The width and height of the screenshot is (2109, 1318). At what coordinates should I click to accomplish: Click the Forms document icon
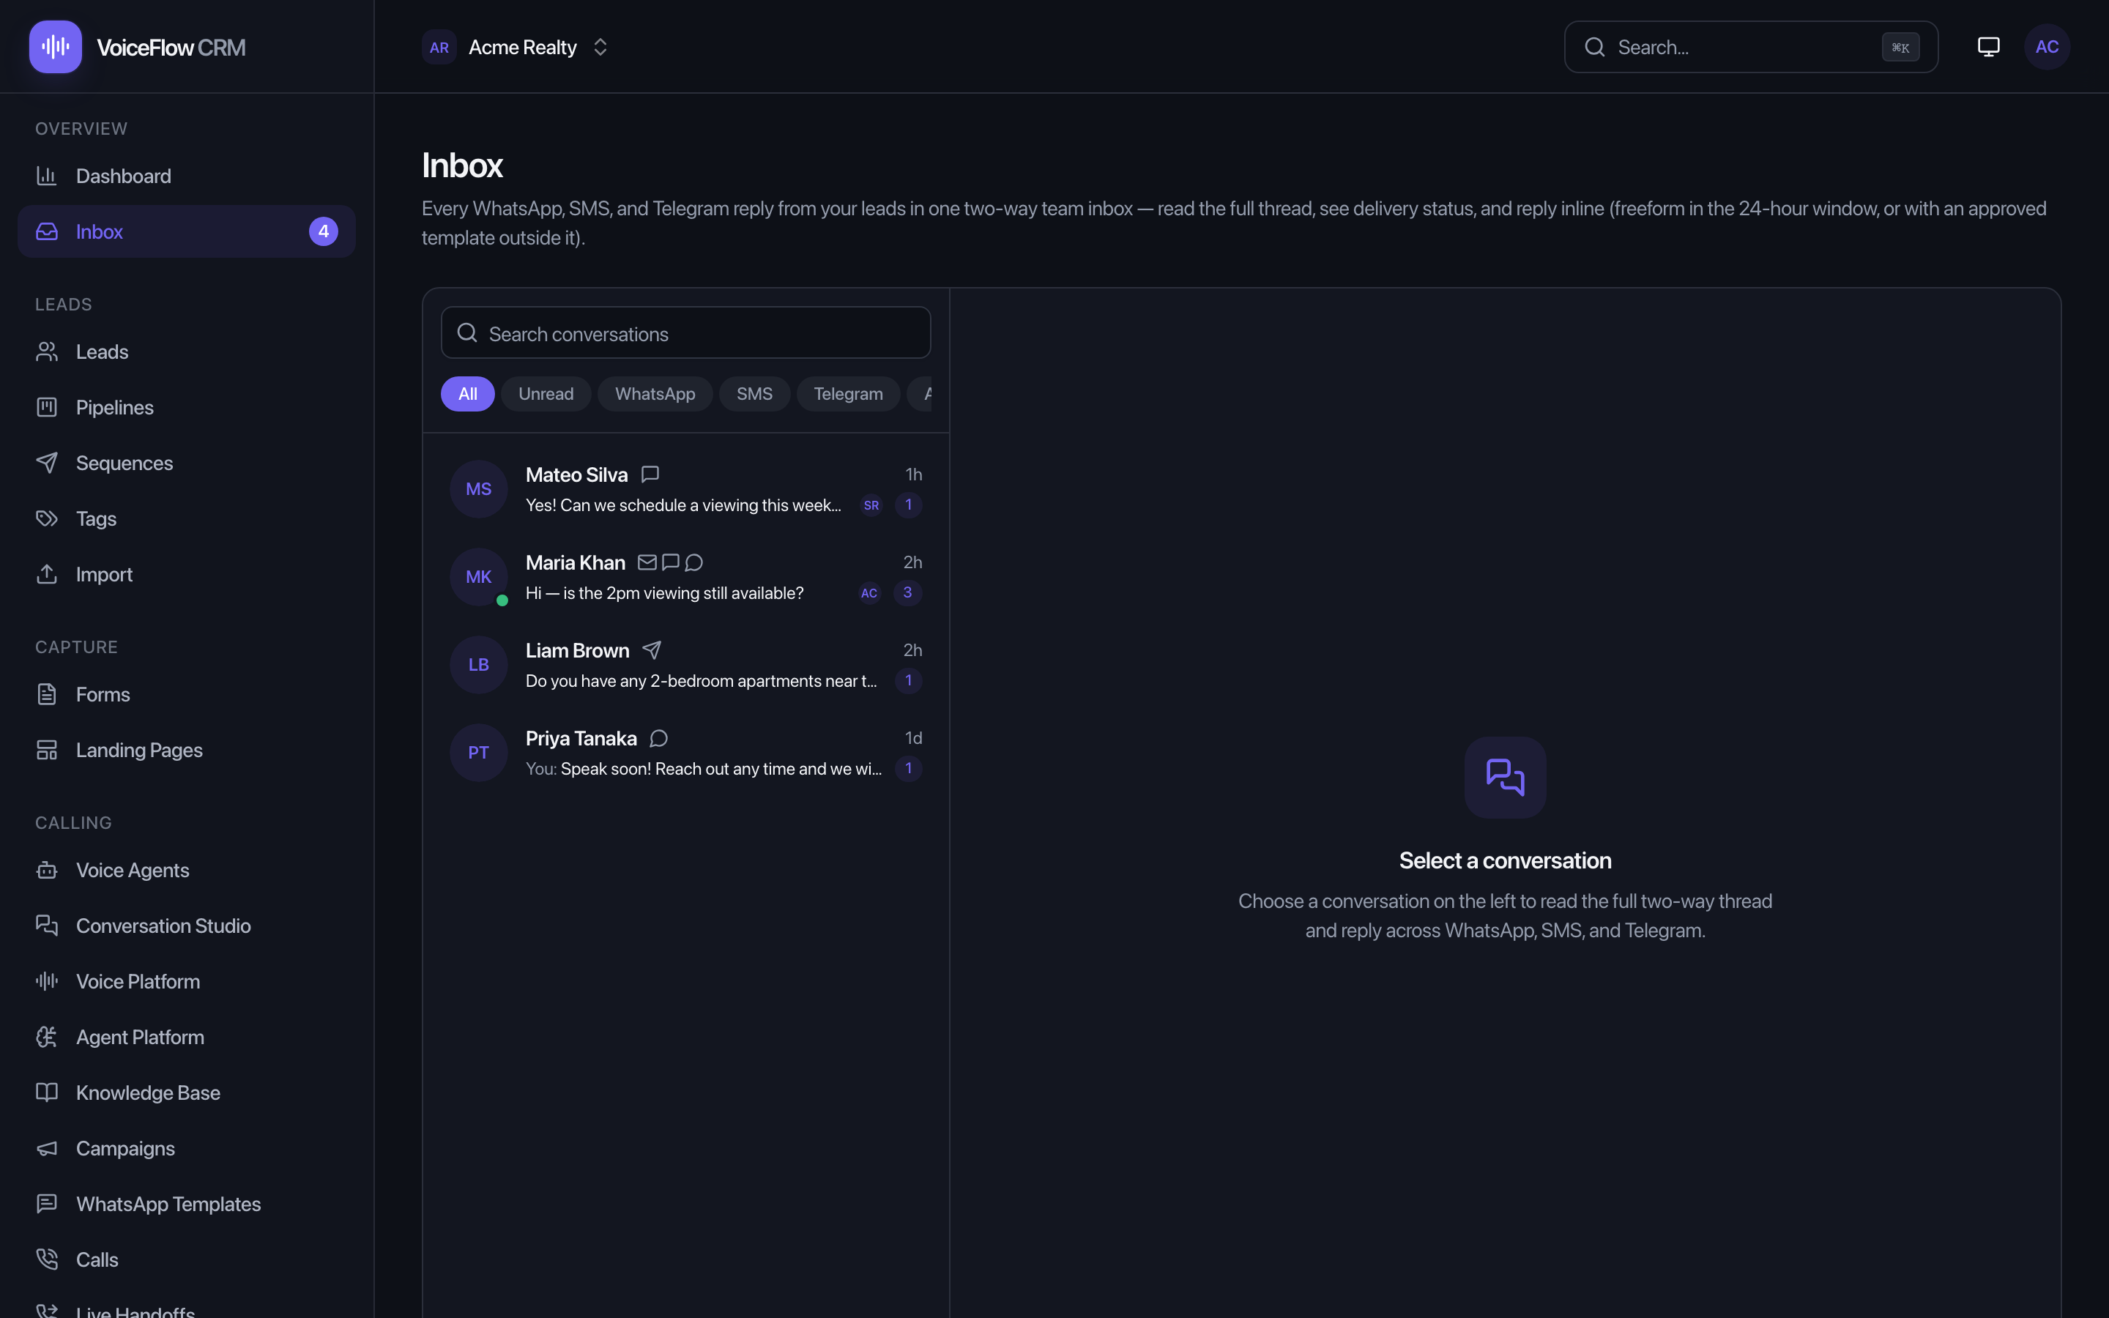[47, 695]
